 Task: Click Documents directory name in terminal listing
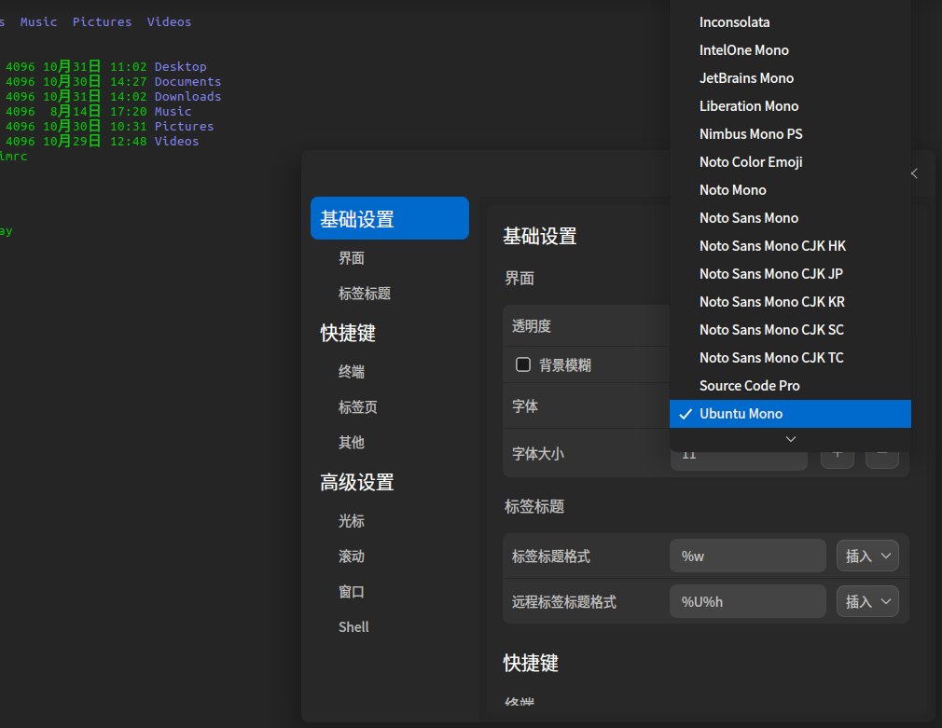click(x=188, y=82)
